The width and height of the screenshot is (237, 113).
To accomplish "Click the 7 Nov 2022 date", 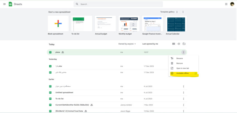I will tap(148, 105).
